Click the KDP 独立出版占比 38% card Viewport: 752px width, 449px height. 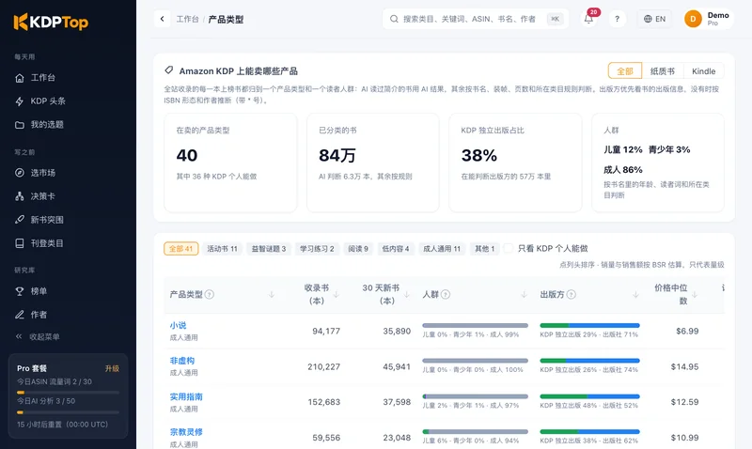click(x=515, y=163)
